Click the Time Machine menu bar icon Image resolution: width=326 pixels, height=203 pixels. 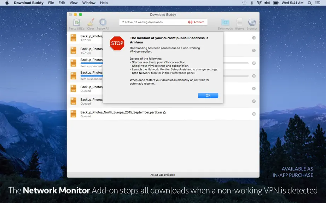[244, 3]
